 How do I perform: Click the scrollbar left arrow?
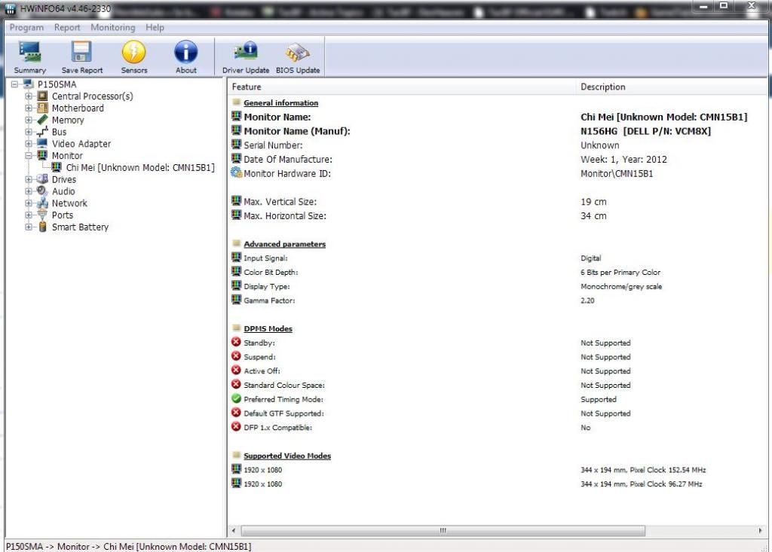pos(234,530)
